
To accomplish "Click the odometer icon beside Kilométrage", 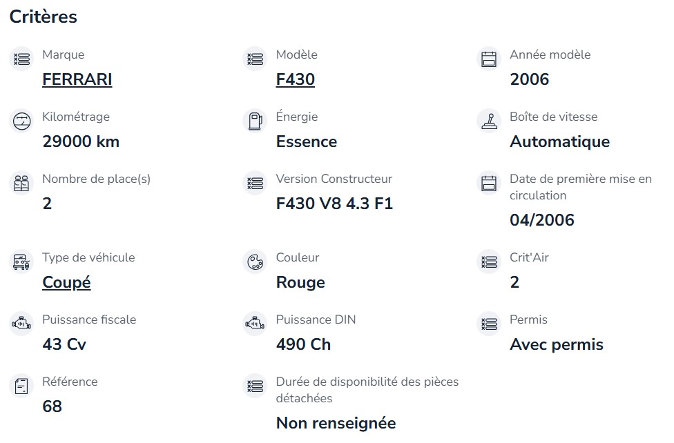I will (x=21, y=121).
